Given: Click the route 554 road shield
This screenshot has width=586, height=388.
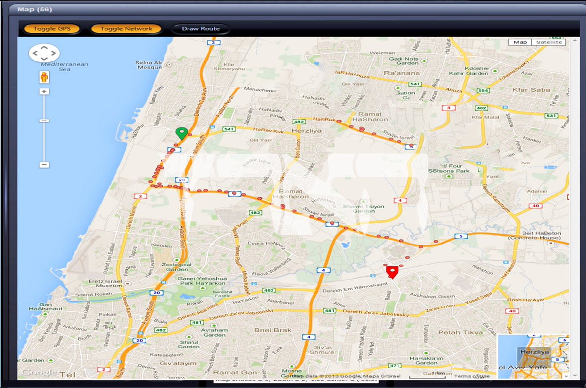Looking at the screenshot, I should [x=483, y=91].
